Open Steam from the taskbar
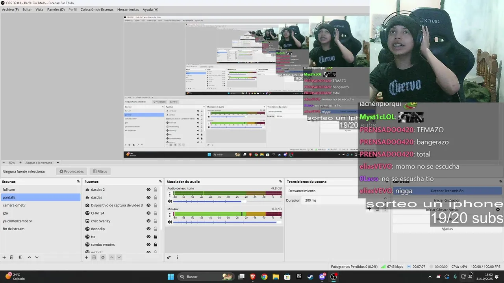 [310, 277]
